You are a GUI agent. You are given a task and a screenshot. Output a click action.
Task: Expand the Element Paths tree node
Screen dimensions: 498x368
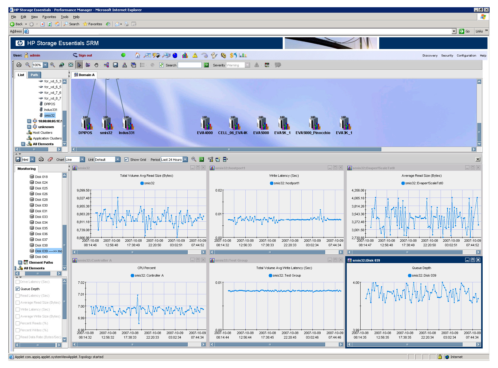(20, 262)
